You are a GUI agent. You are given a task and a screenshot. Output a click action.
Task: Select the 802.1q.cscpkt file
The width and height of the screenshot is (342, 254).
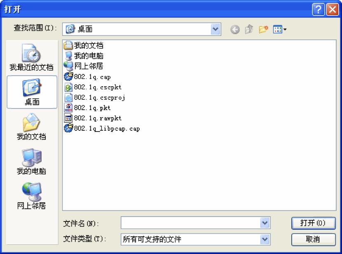point(97,87)
